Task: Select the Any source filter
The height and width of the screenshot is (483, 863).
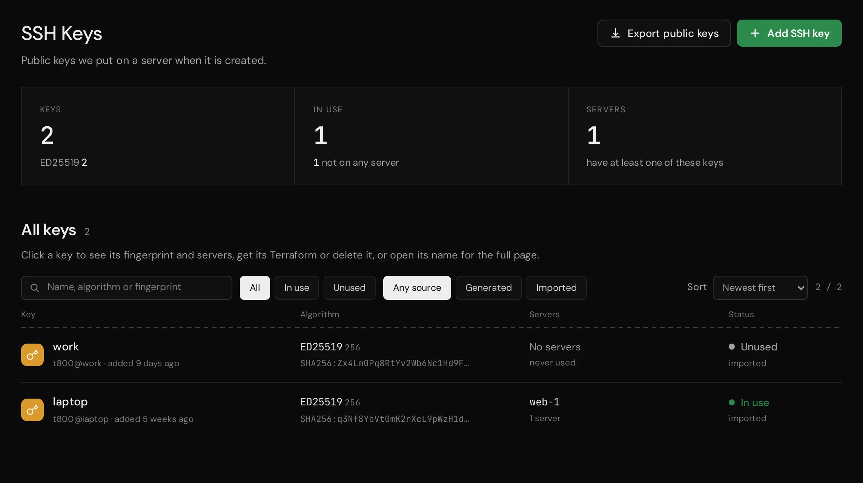Action: [417, 288]
